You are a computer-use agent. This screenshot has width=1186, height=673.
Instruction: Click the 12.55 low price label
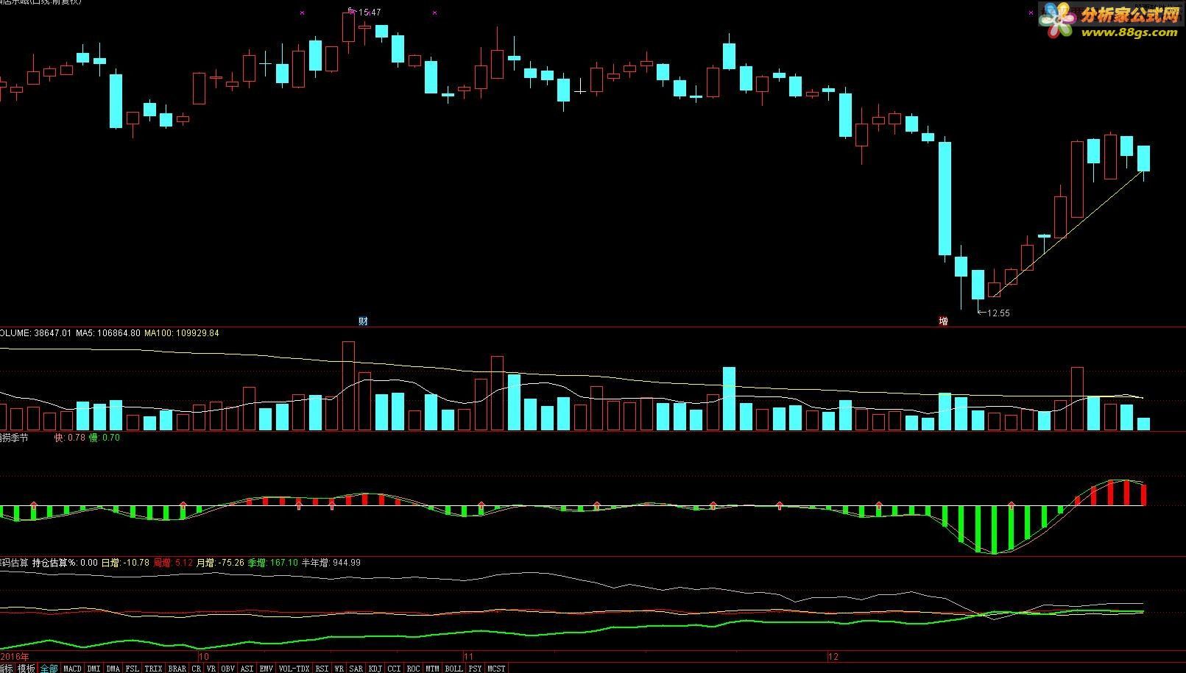998,313
